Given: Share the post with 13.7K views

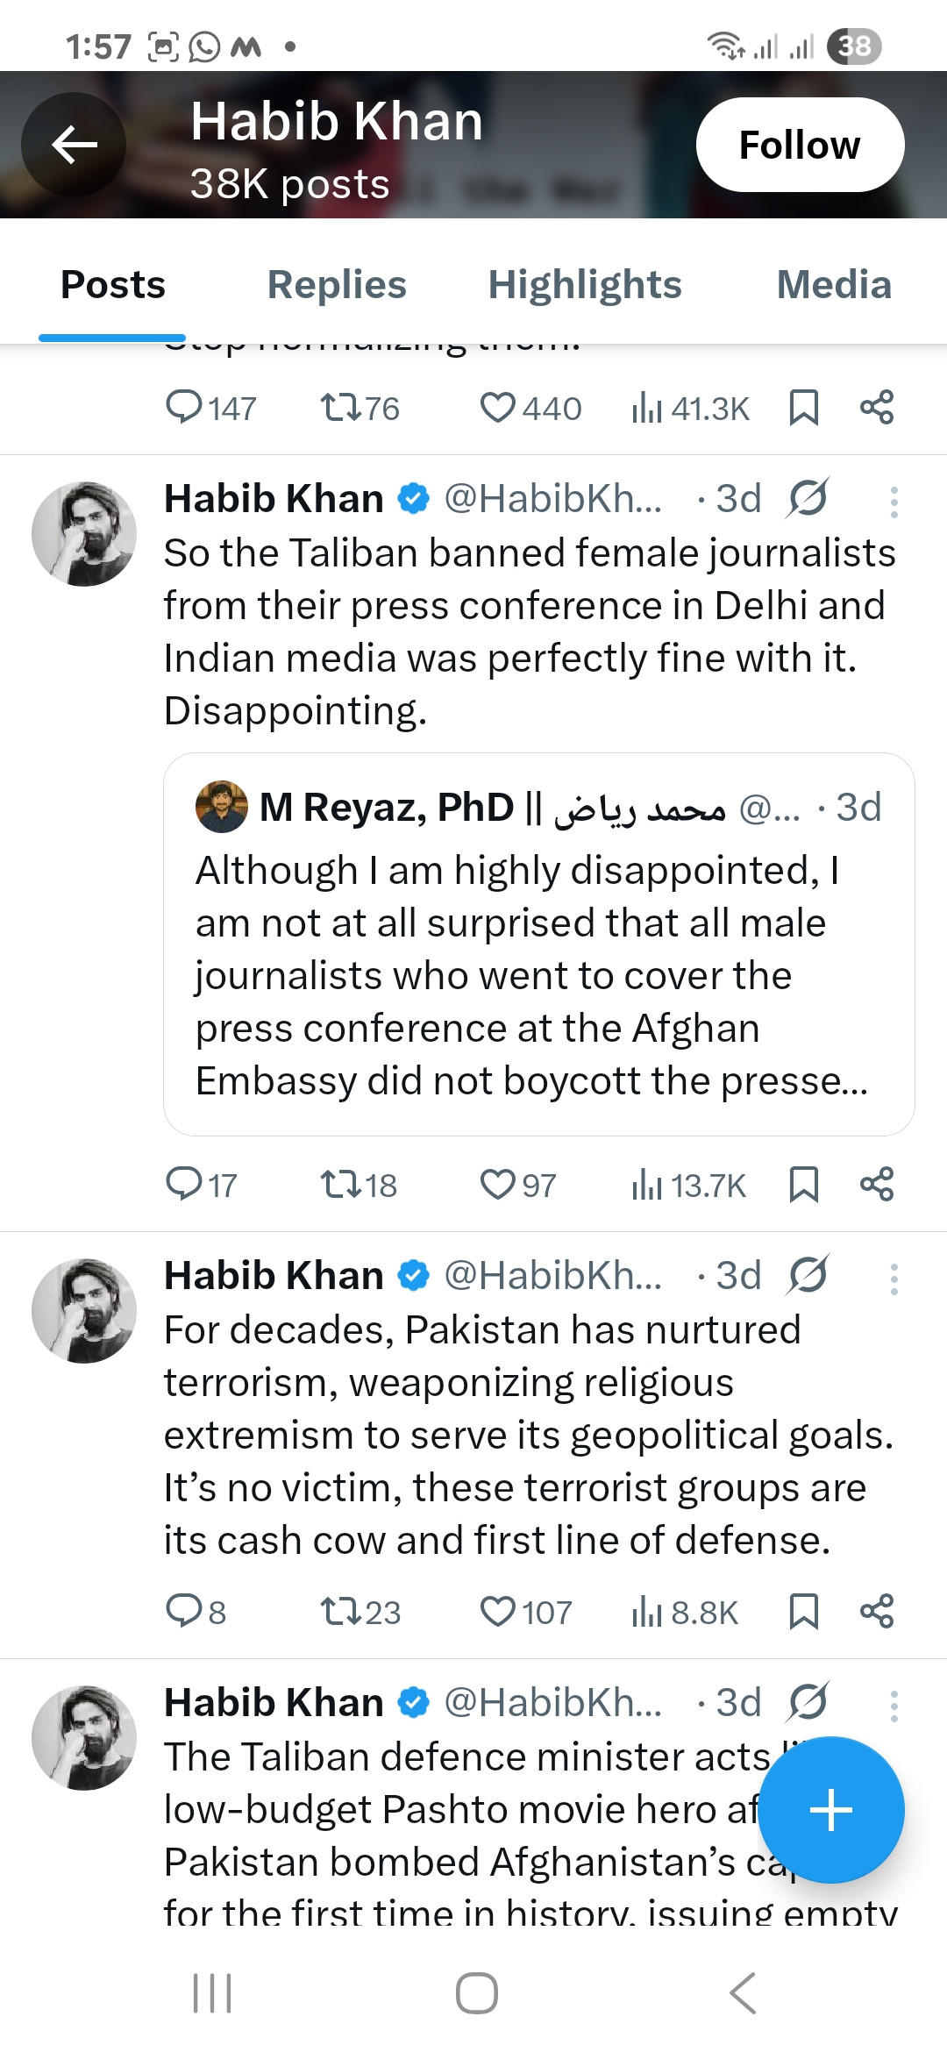Looking at the screenshot, I should pos(876,1185).
